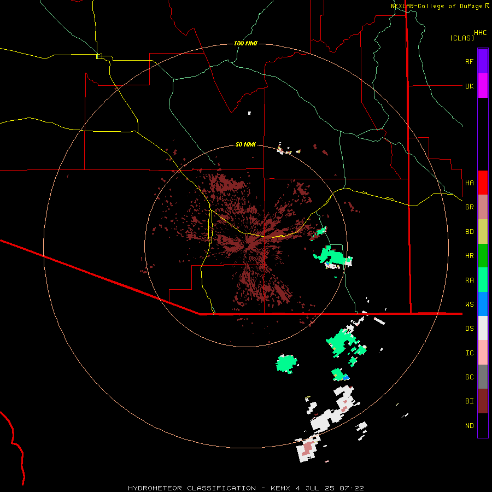Click the NEXLAB-College of DuPage text
This screenshot has height=492, width=492.
tap(437, 6)
